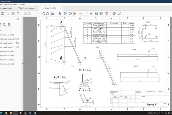172x115 pixels.
Task: Open bookmark Местный вид A (1 : 10)
Action: (9, 39)
